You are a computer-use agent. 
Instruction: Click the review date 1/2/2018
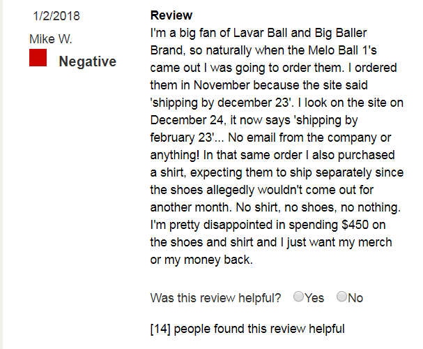pos(56,16)
